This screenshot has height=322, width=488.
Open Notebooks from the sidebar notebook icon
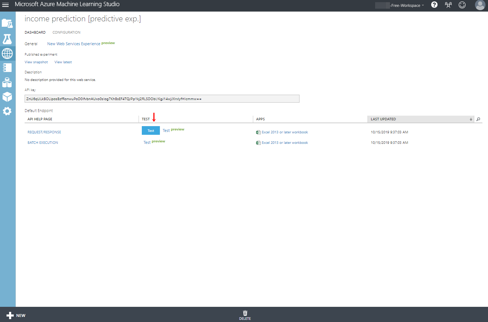click(7, 68)
